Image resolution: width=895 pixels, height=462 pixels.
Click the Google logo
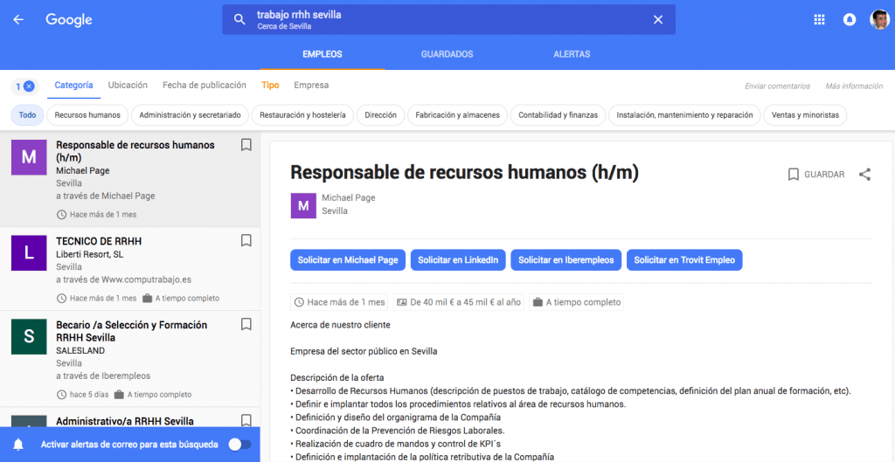(69, 20)
